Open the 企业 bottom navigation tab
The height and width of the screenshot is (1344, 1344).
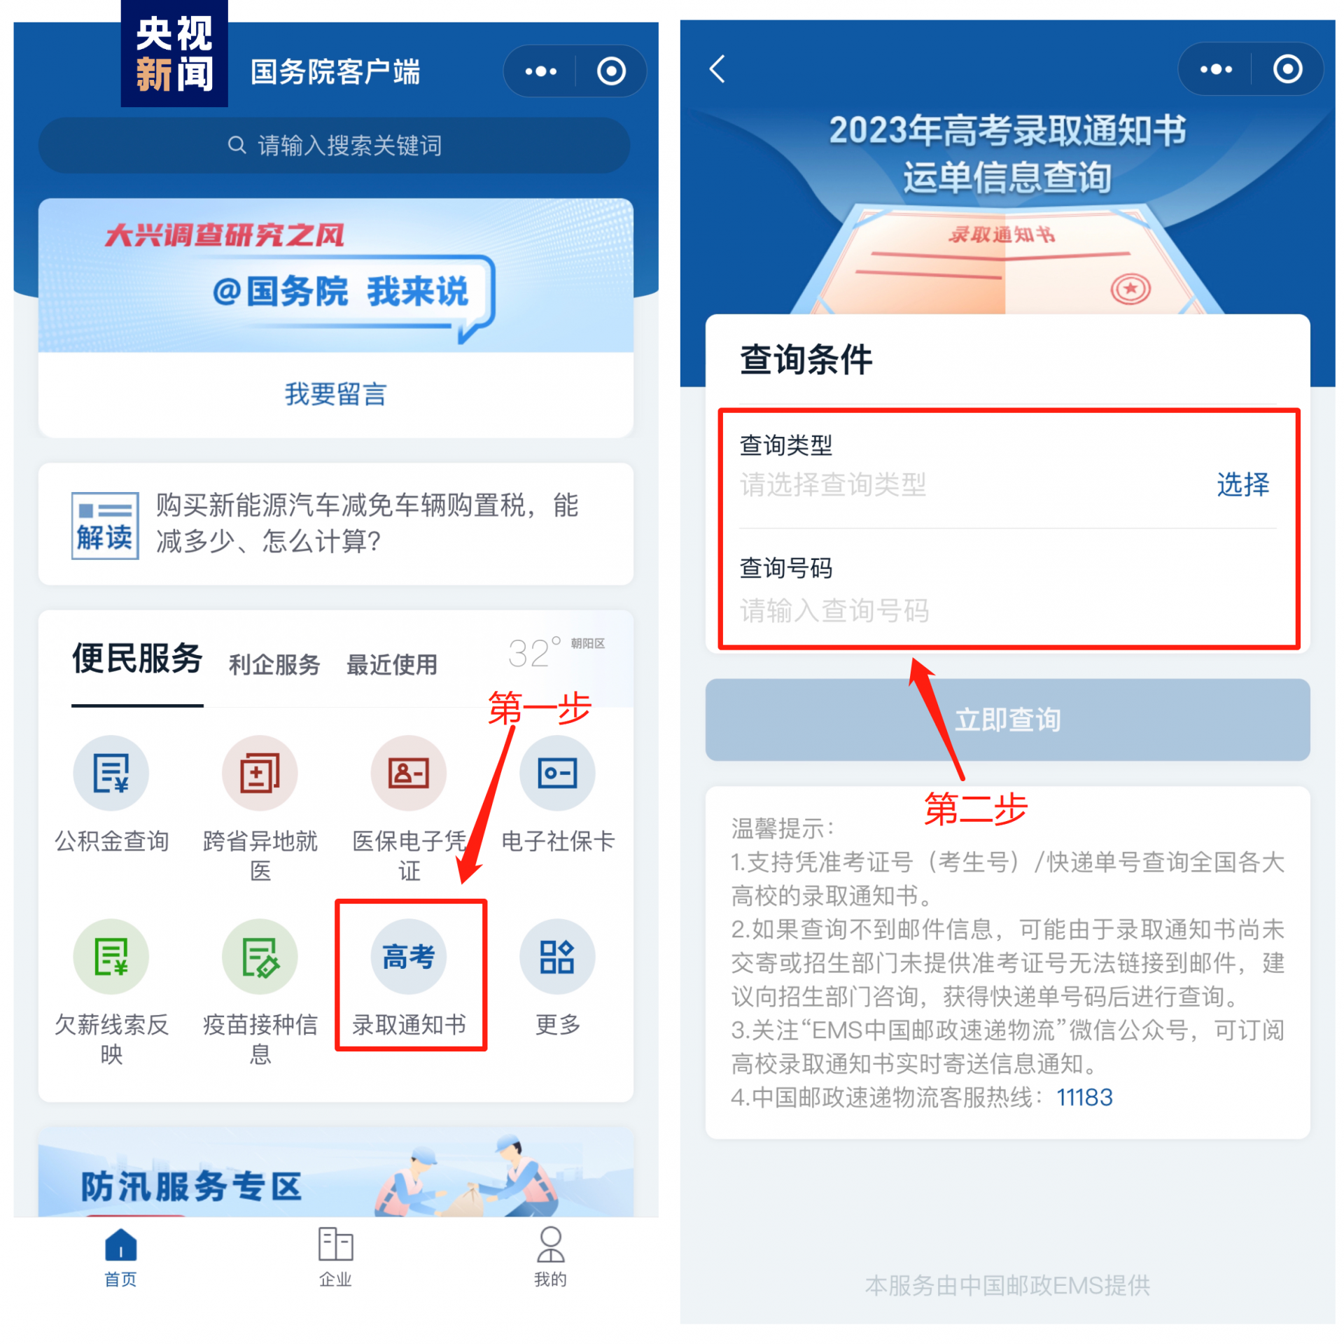pyautogui.click(x=335, y=1257)
